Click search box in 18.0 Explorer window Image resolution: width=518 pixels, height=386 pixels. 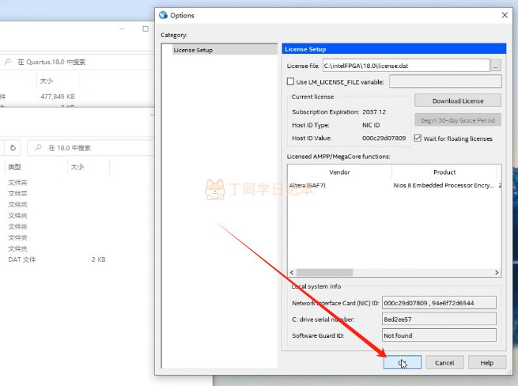tap(91, 148)
